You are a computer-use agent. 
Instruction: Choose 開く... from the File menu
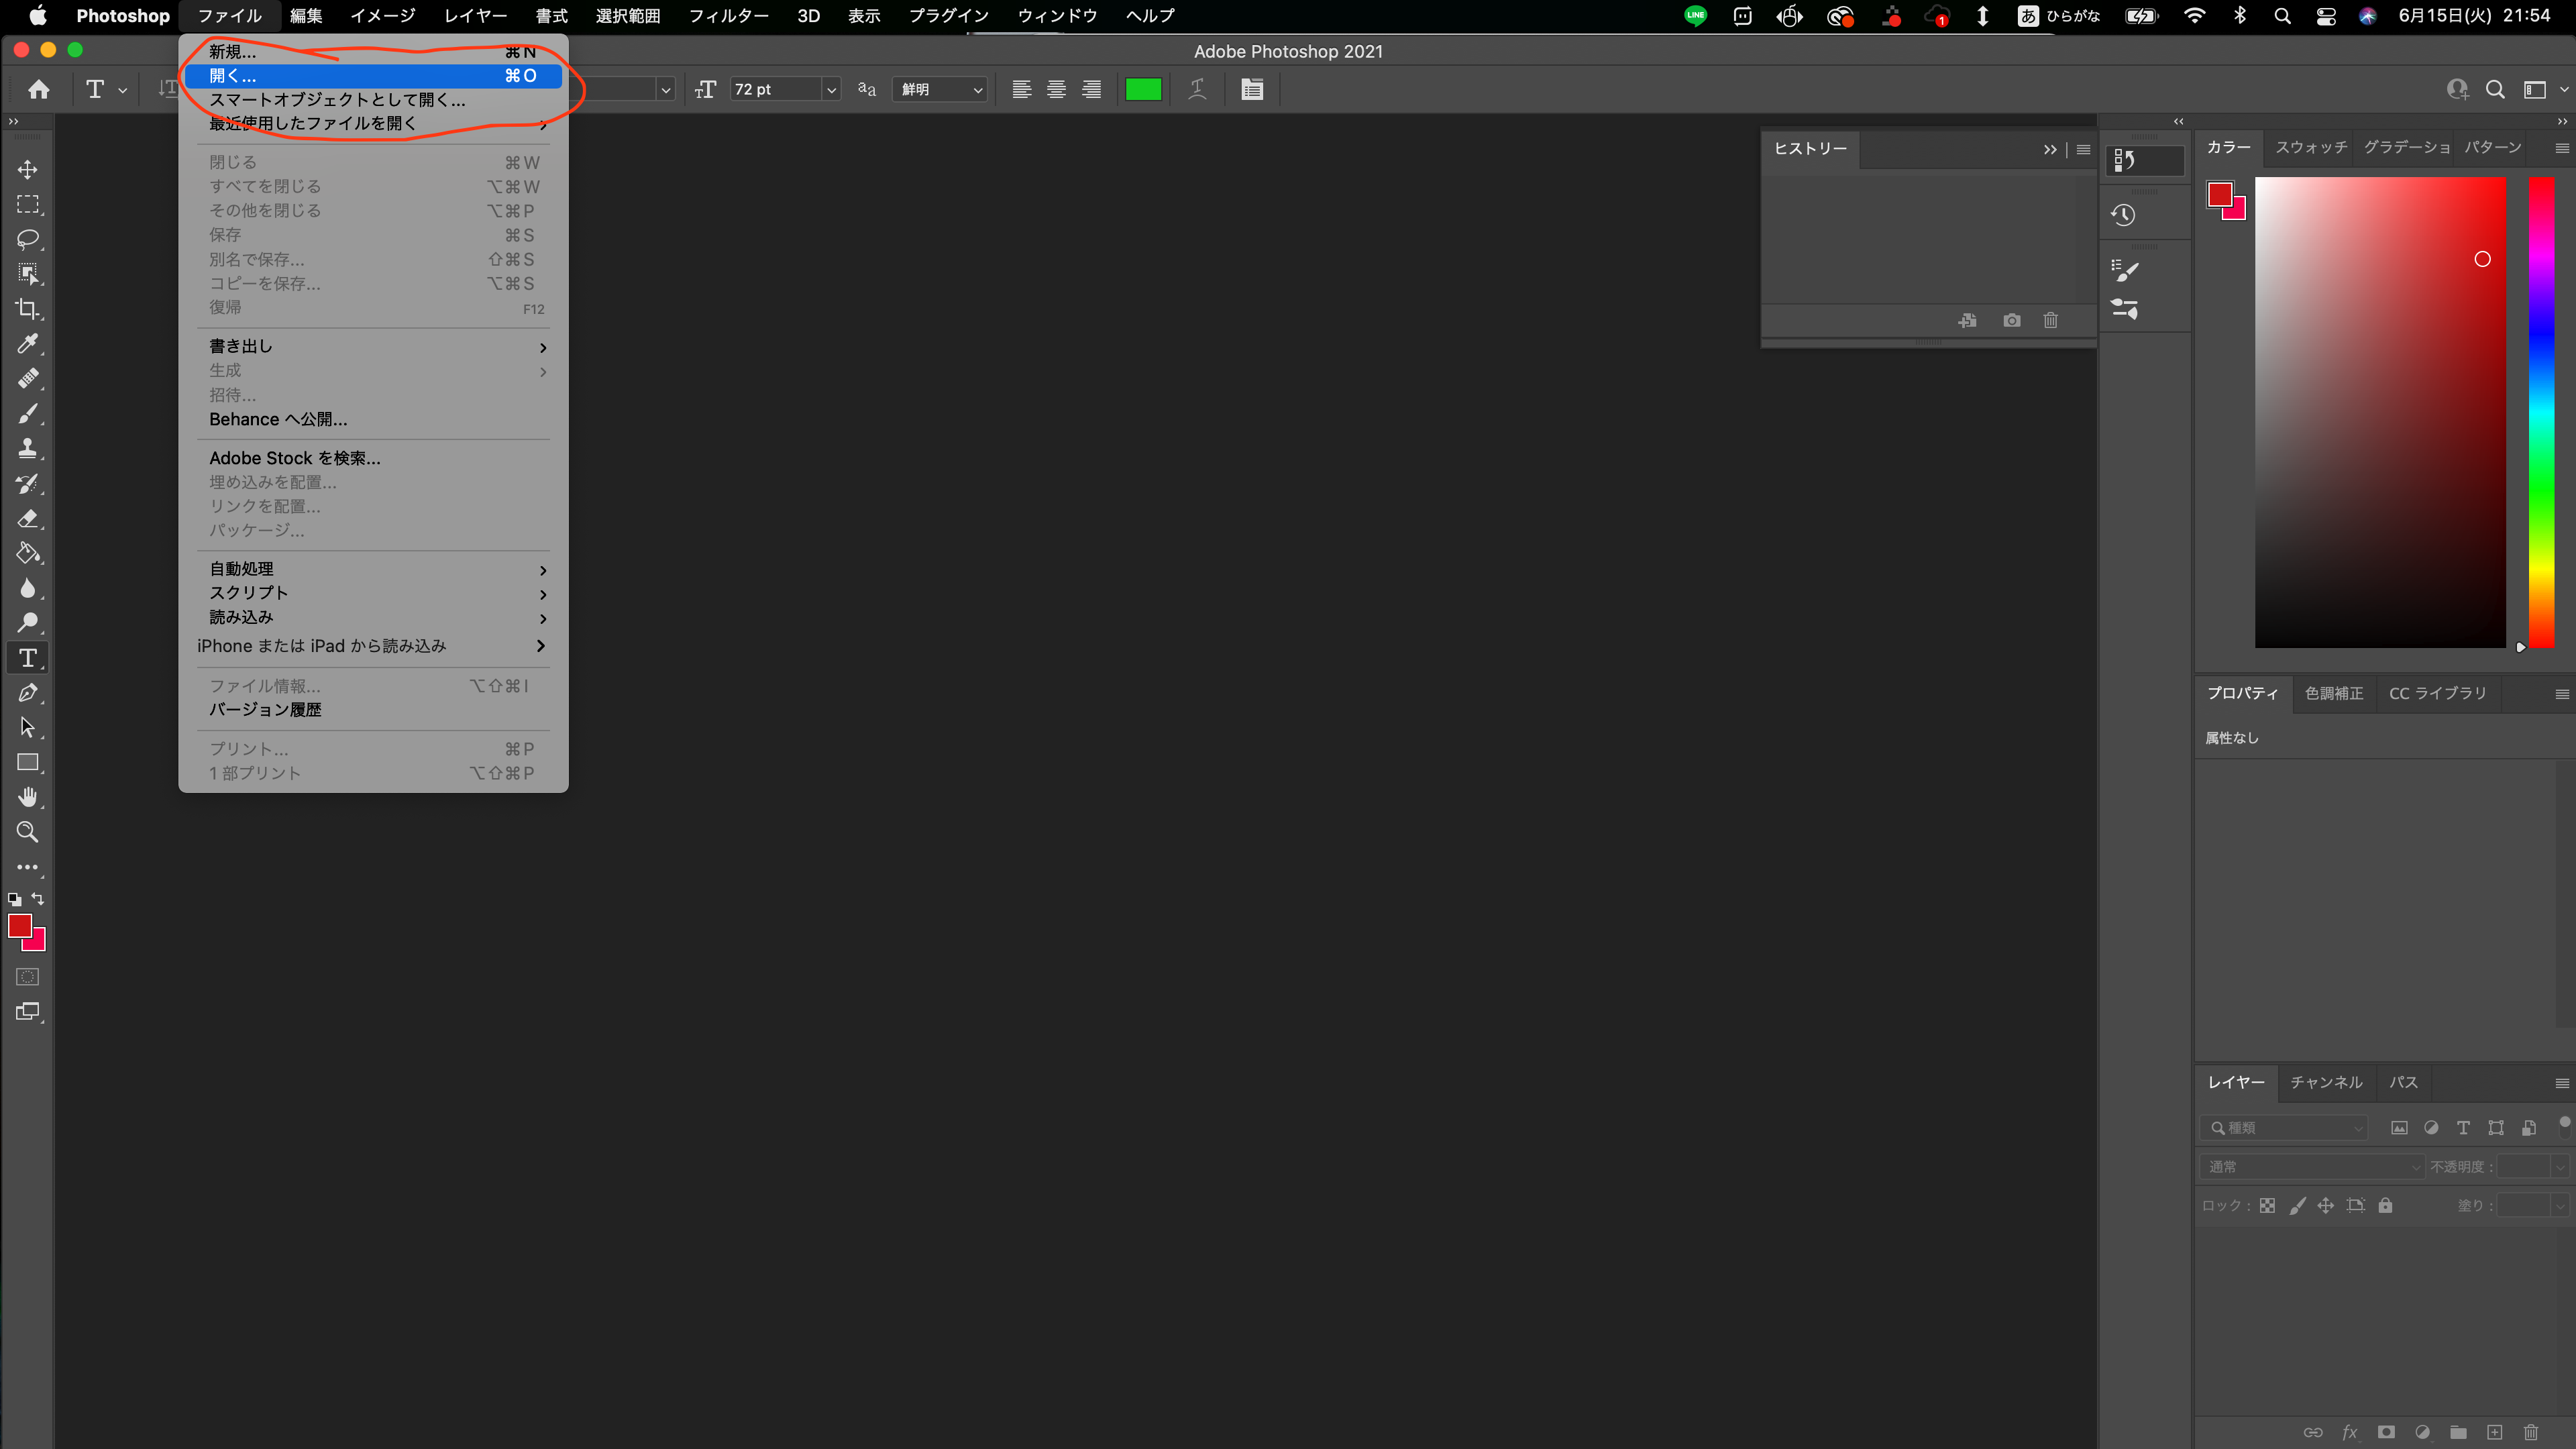click(x=373, y=76)
